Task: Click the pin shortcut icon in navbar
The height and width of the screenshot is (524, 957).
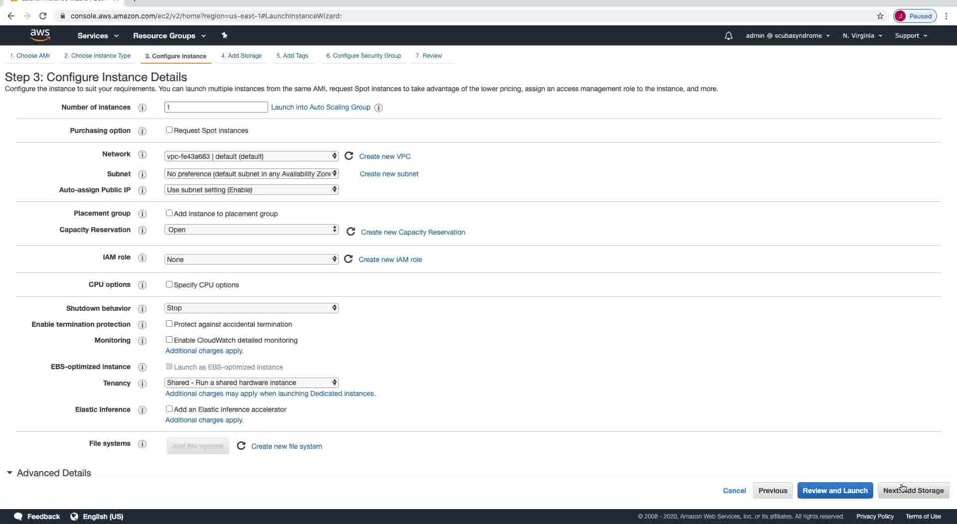Action: 224,35
